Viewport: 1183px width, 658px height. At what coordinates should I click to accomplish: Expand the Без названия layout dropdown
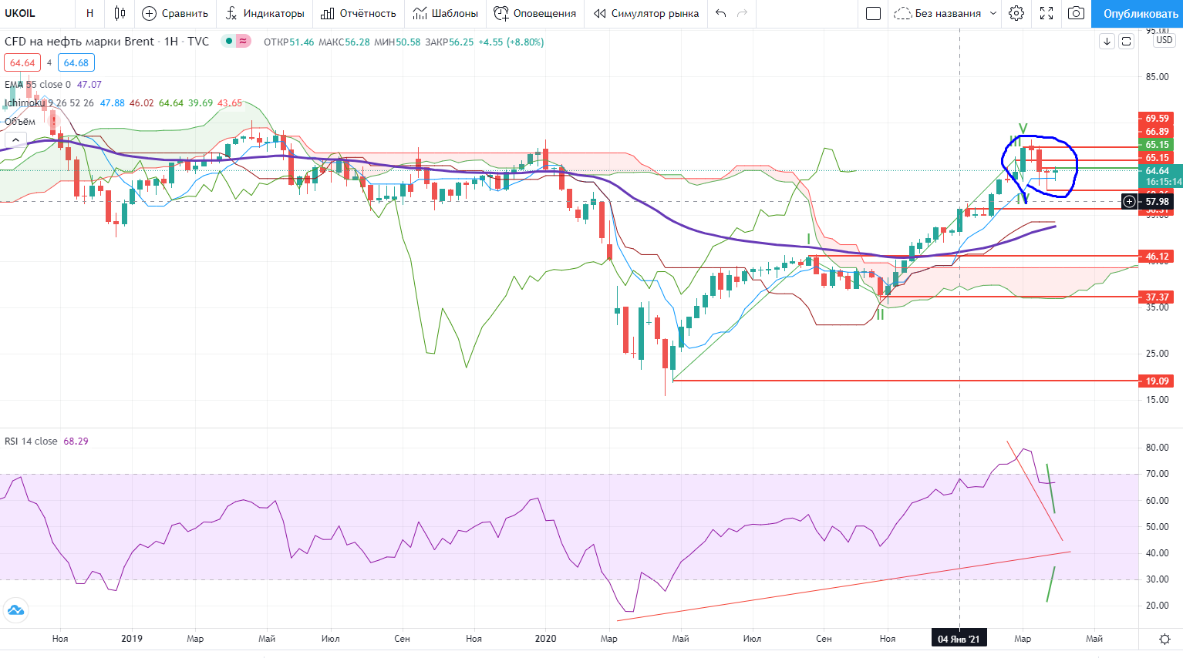click(945, 13)
